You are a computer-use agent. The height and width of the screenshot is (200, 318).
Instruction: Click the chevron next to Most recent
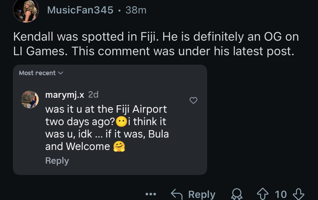(61, 73)
